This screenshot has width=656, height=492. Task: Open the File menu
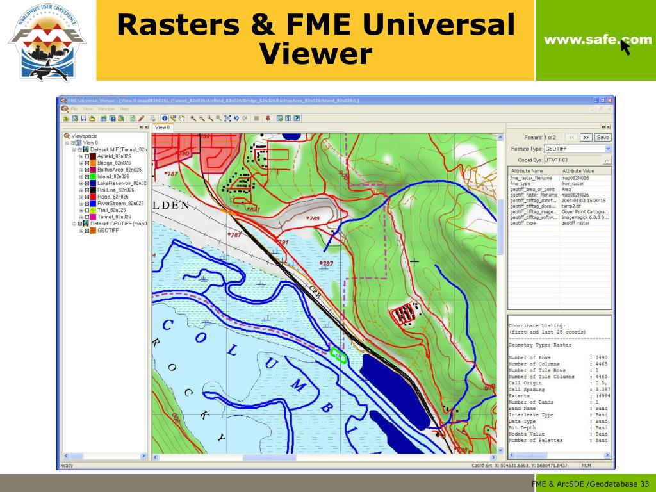coord(74,109)
